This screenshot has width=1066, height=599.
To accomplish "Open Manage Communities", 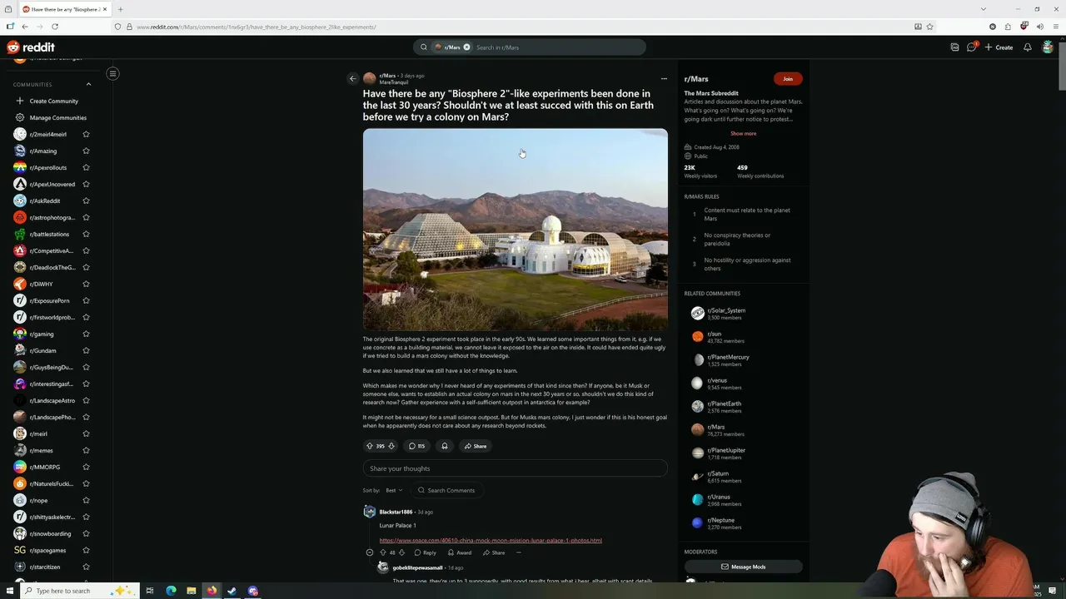I will pos(57,117).
